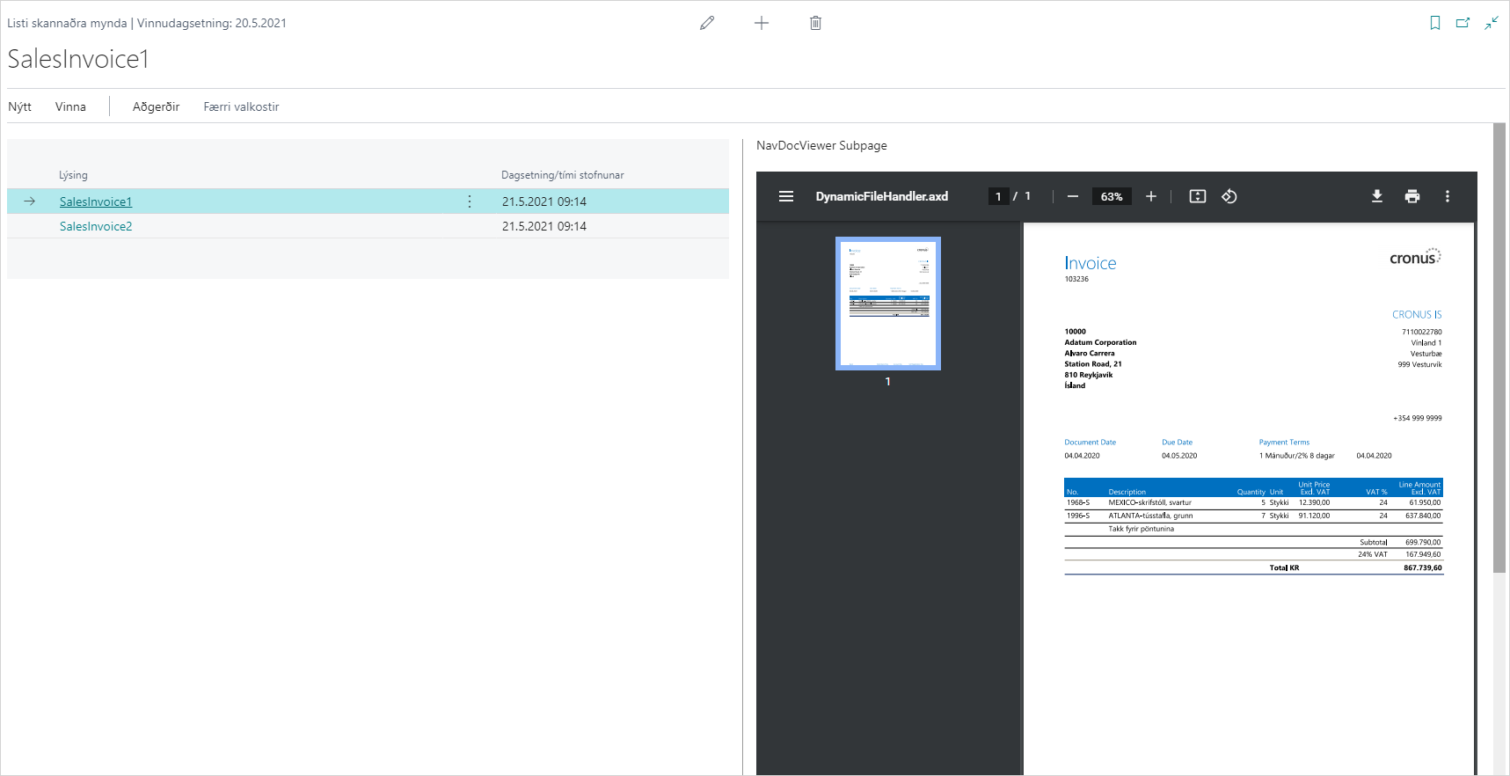1510x776 pixels.
Task: Click Færri valkostir to show fewer options
Action: coord(241,106)
